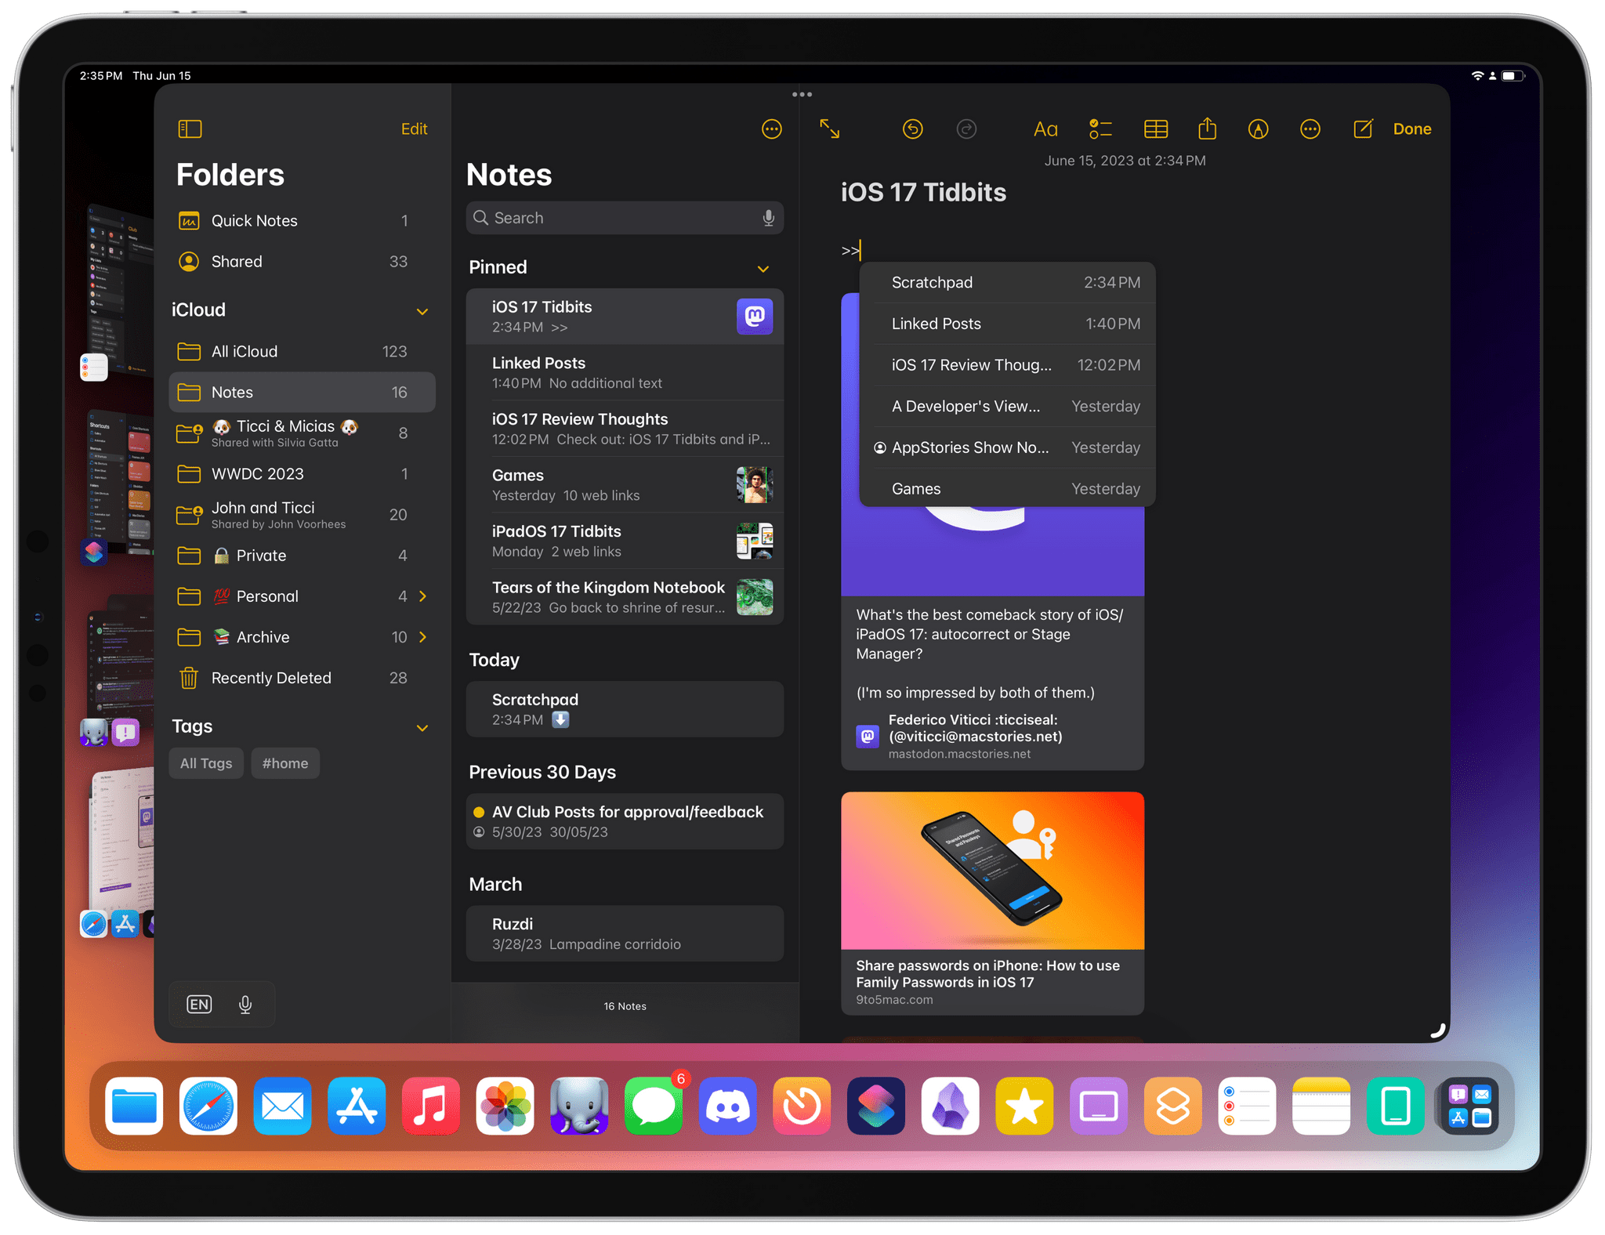Open Reminders app in the dock
Viewport: 1605px width, 1235px height.
[x=1247, y=1106]
